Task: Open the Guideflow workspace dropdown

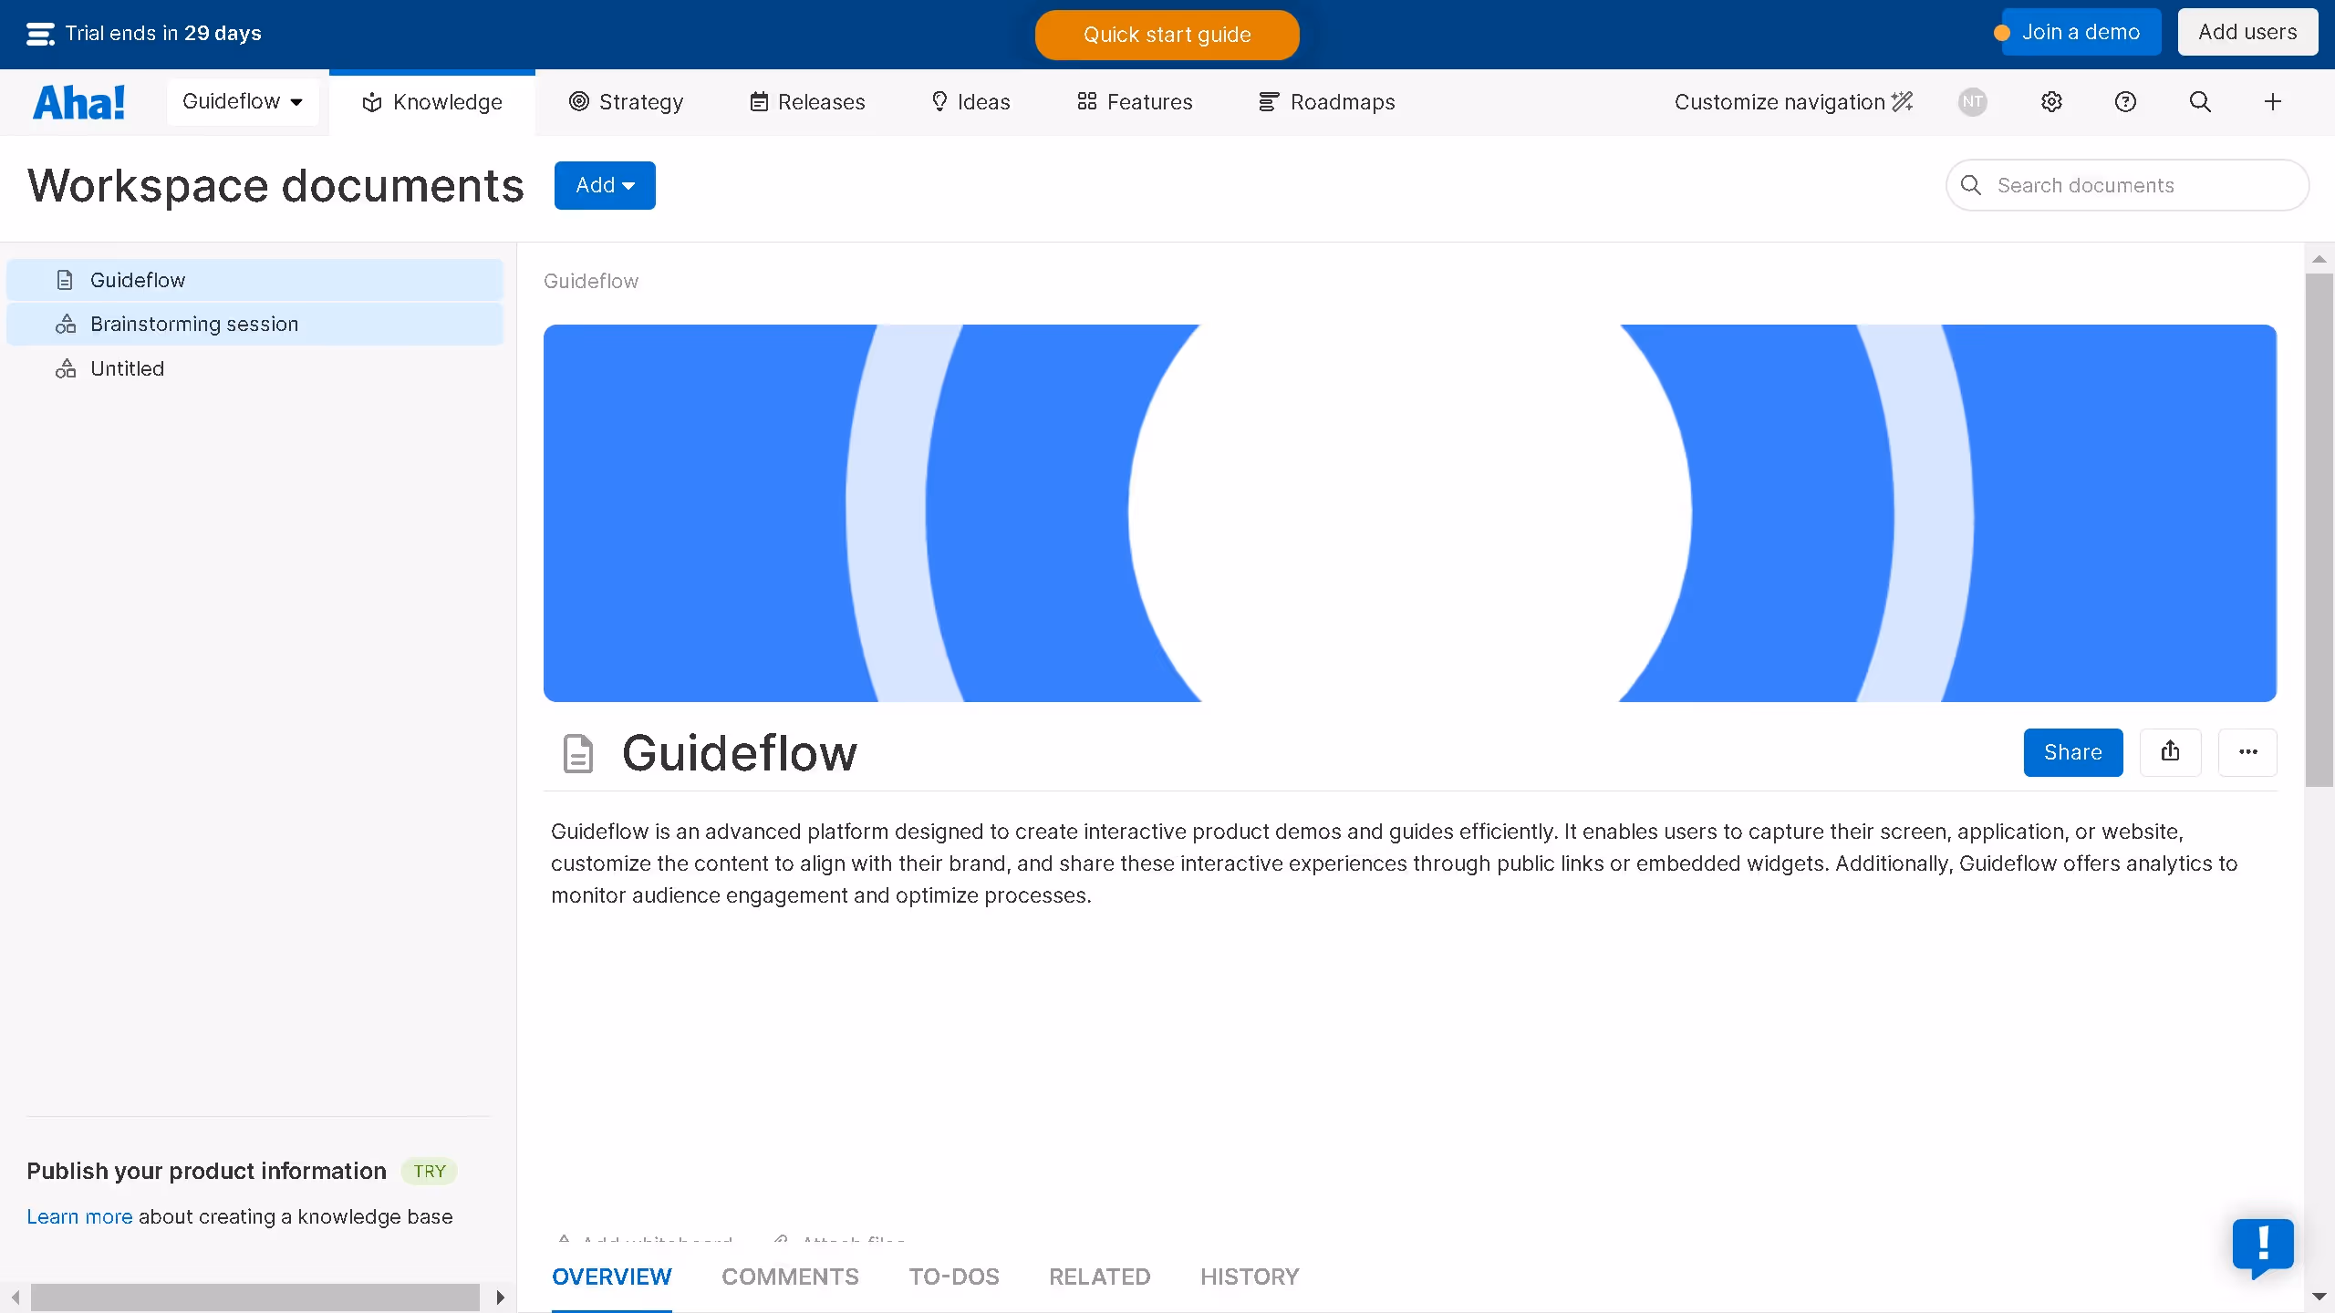Action: click(244, 101)
